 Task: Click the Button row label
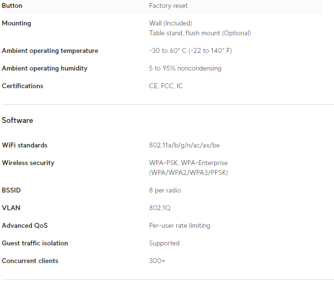pos(12,6)
